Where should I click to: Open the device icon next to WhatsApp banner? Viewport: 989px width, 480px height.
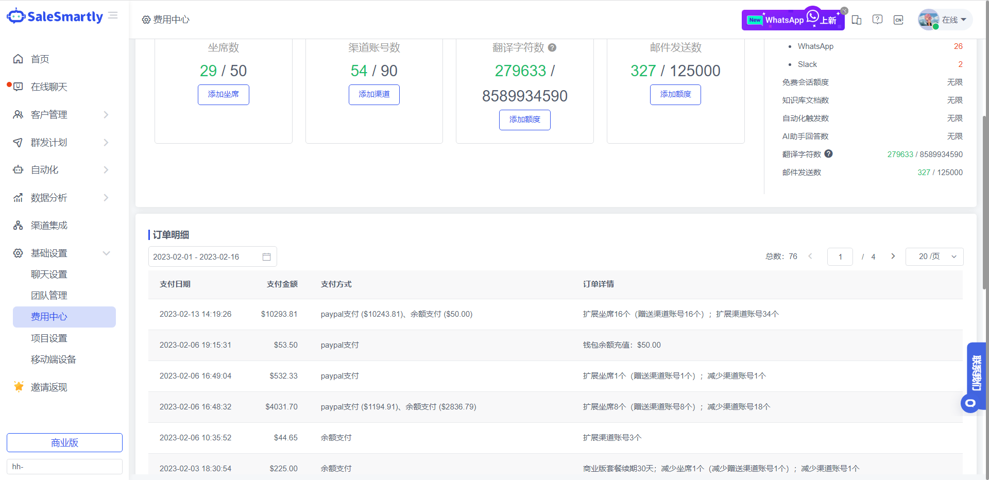(857, 20)
